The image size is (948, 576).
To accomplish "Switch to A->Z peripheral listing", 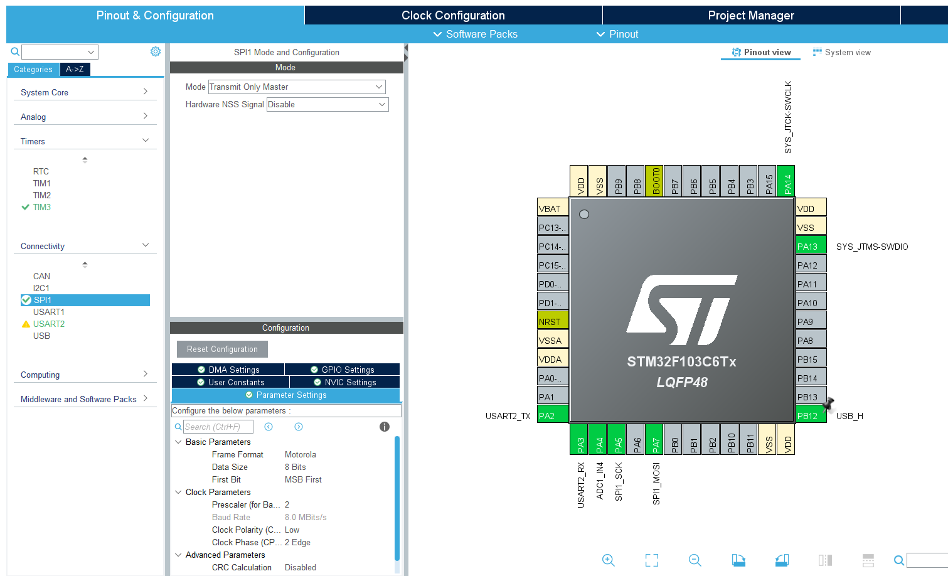I will coord(75,69).
